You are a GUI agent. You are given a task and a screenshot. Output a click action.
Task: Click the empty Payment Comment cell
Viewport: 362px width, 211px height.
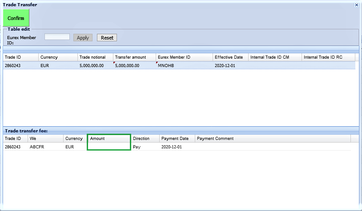pyautogui.click(x=271, y=147)
